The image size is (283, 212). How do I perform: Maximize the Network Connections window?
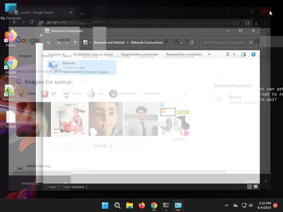coord(241,31)
